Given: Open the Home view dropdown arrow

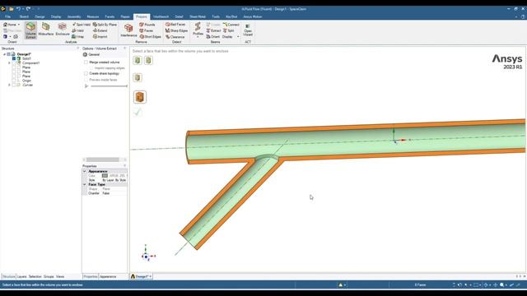Looking at the screenshot, I should pyautogui.click(x=18, y=25).
